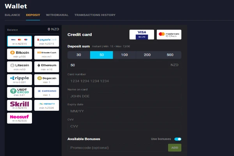Choose Bitcoin Cash deposit option
234x156 pixels.
tap(47, 54)
